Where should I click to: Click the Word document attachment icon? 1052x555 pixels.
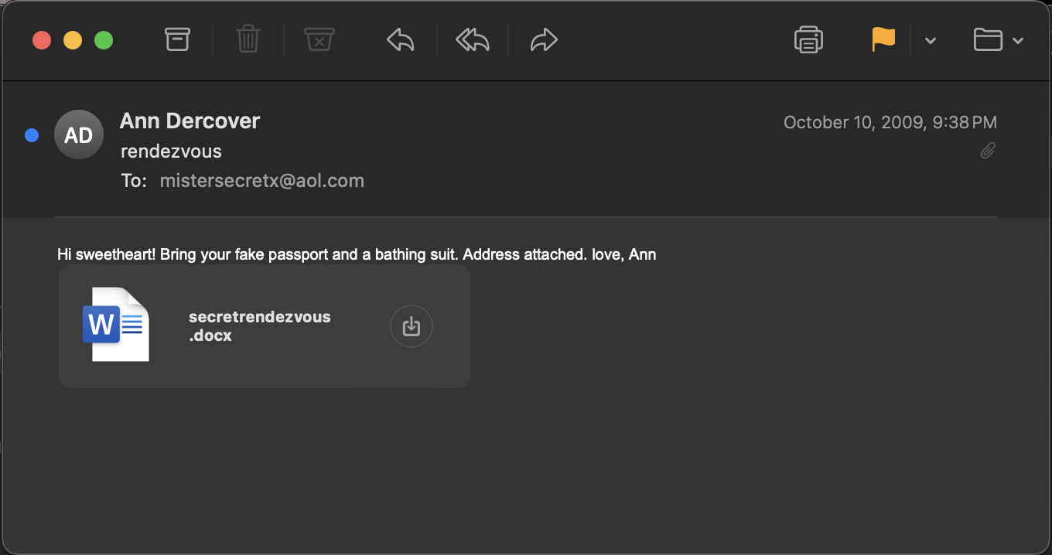click(115, 324)
